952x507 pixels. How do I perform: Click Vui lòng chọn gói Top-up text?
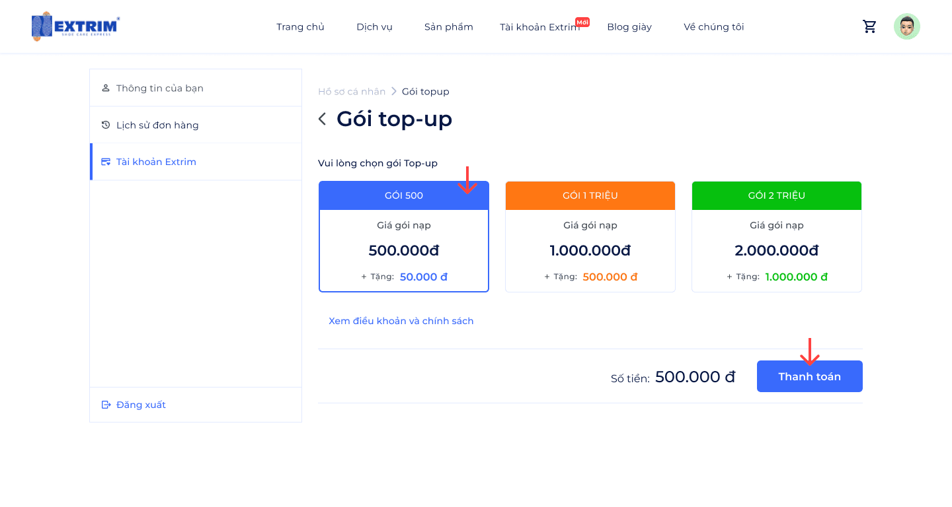pyautogui.click(x=378, y=163)
